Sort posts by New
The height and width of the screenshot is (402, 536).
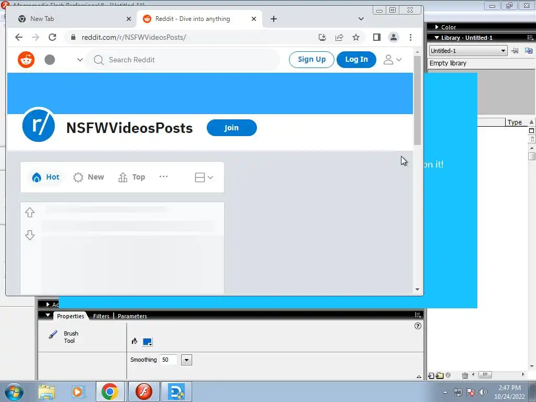(88, 177)
